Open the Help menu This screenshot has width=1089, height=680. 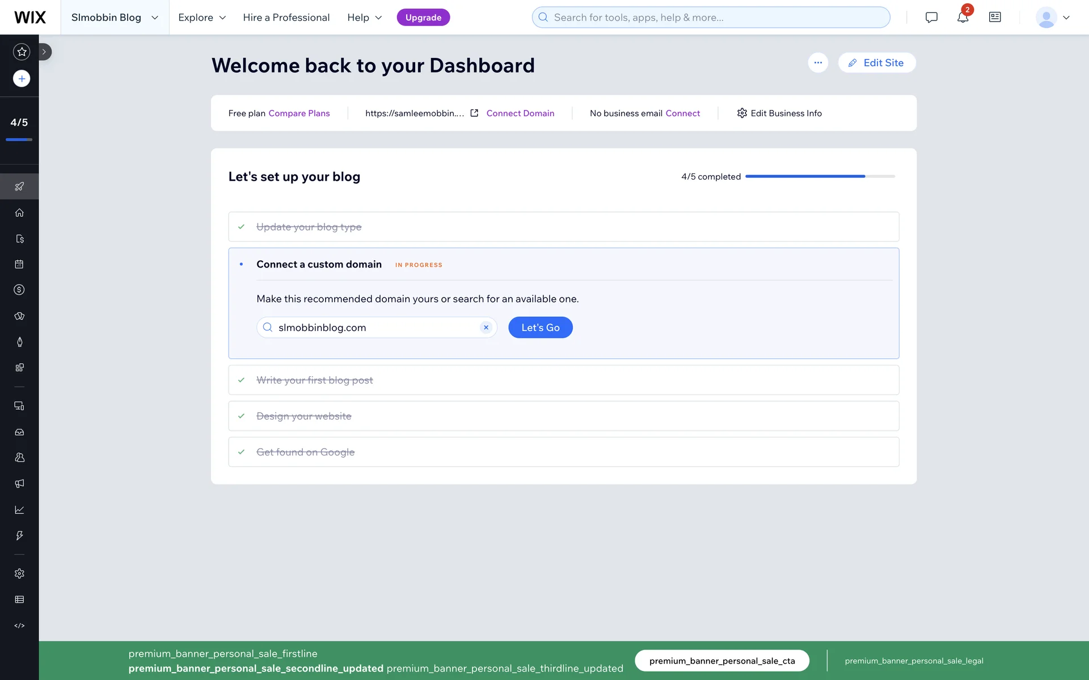point(364,18)
